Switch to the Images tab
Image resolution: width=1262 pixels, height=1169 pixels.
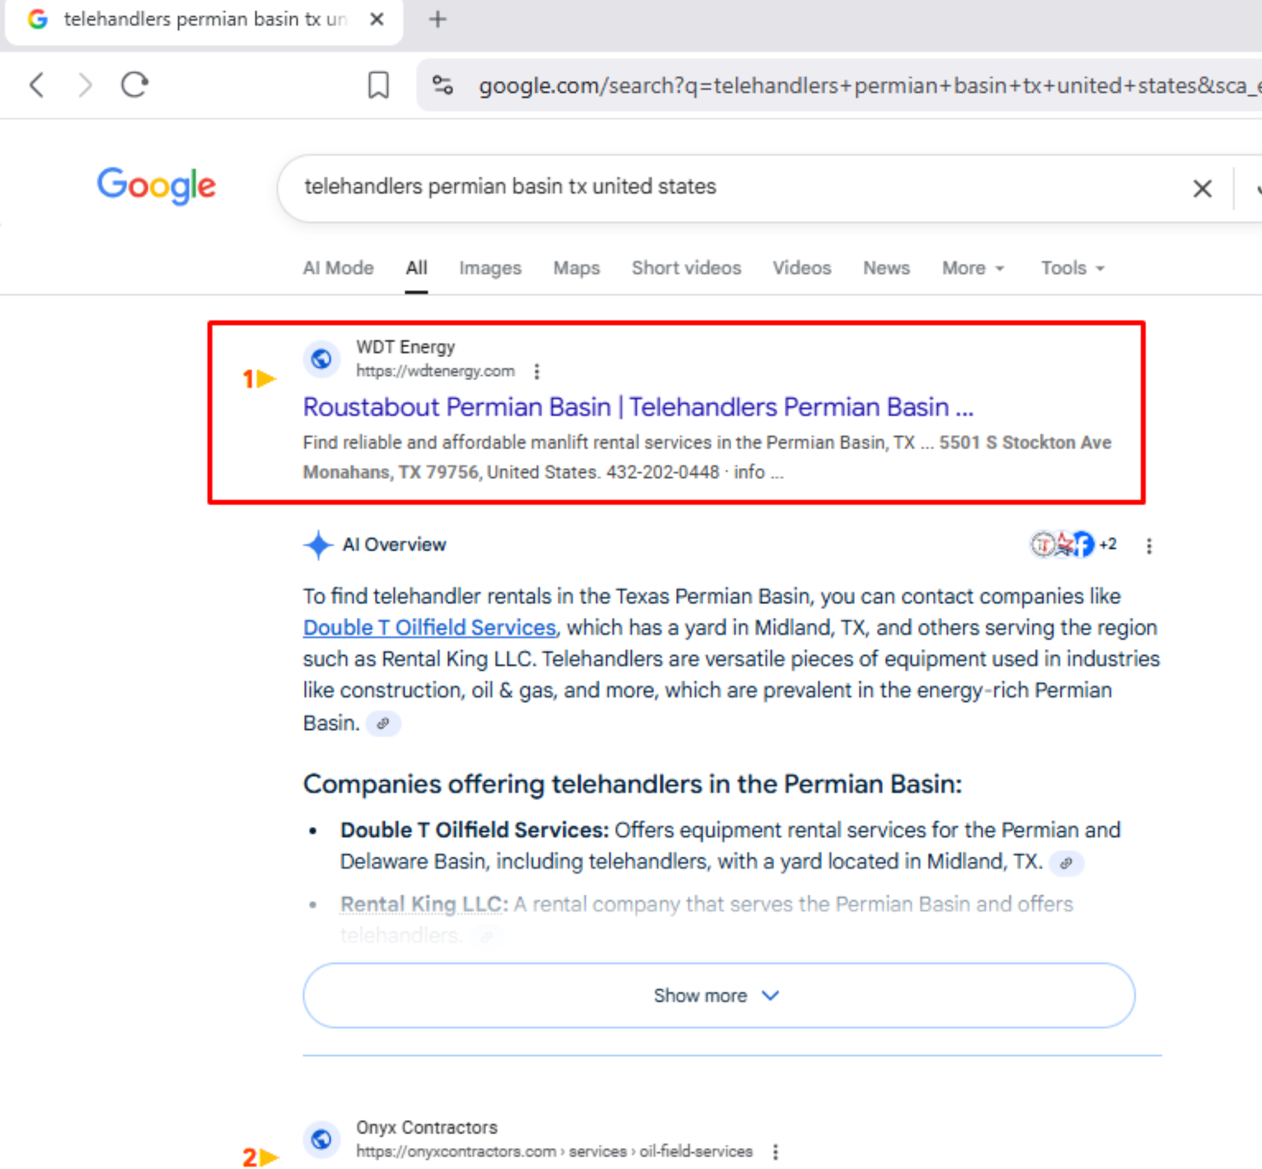coord(490,268)
